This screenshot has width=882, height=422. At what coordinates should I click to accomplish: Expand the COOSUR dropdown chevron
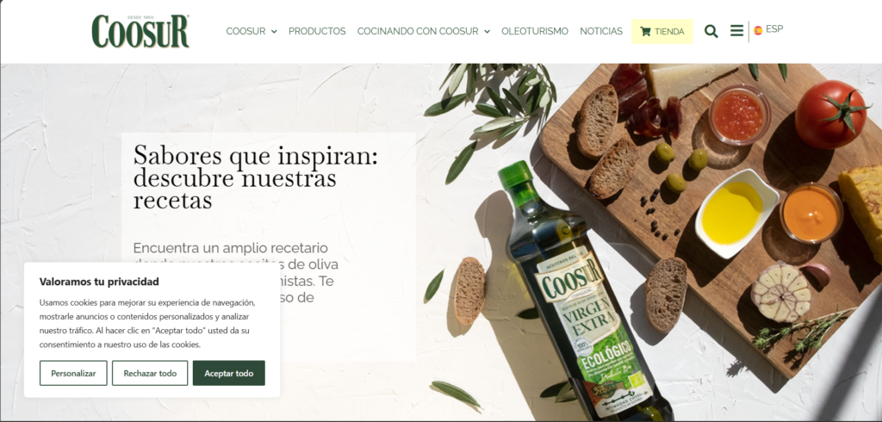click(274, 32)
